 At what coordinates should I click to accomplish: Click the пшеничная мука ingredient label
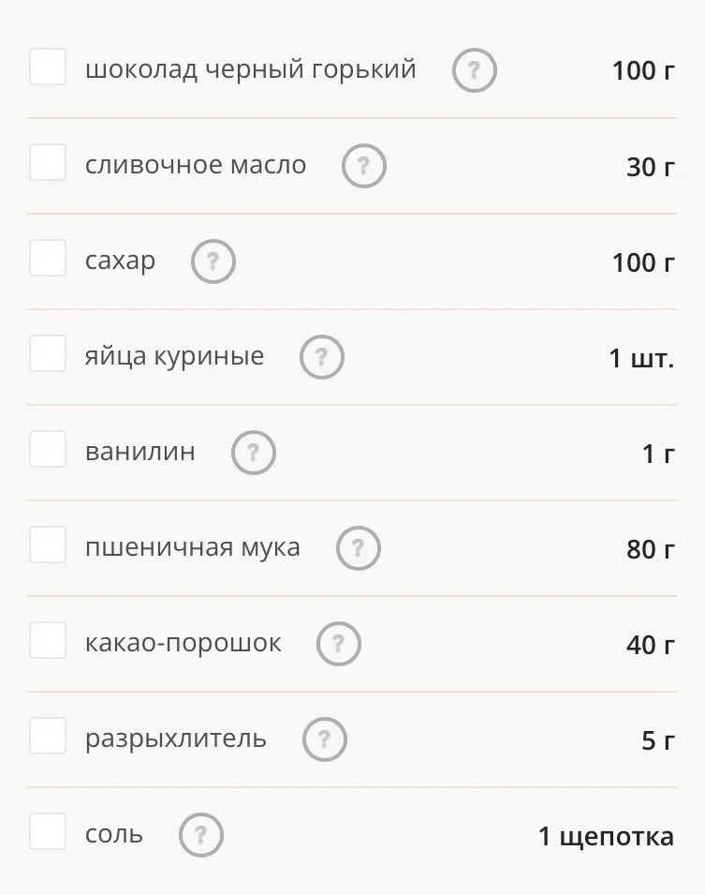[x=193, y=546]
